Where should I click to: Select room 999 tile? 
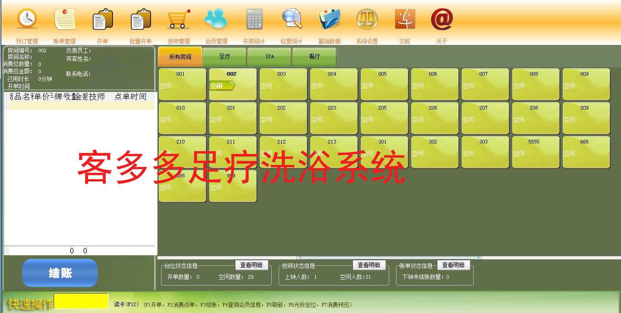pos(233,186)
